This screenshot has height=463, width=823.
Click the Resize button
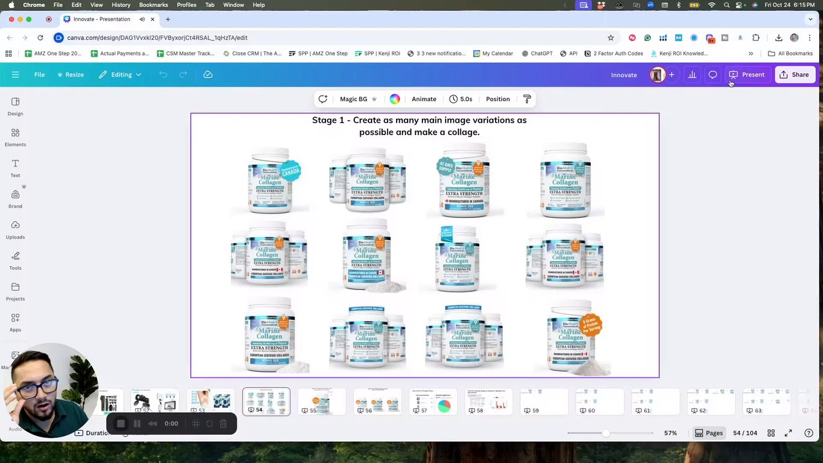pos(70,75)
